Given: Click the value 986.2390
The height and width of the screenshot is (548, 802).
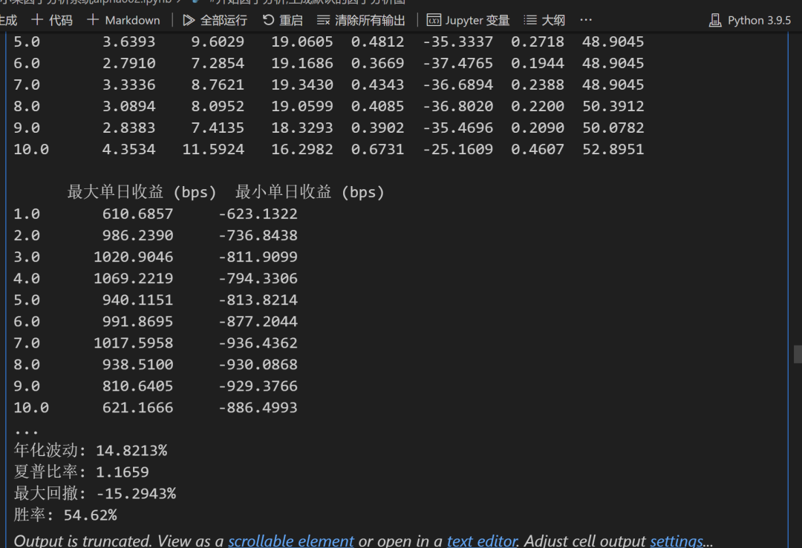Looking at the screenshot, I should click(137, 236).
